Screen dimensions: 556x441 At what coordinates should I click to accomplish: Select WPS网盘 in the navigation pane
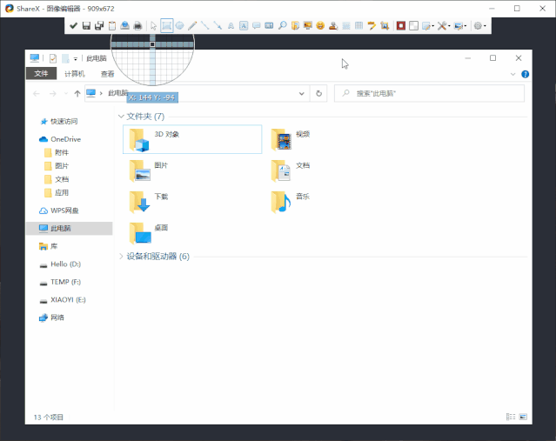coord(64,210)
